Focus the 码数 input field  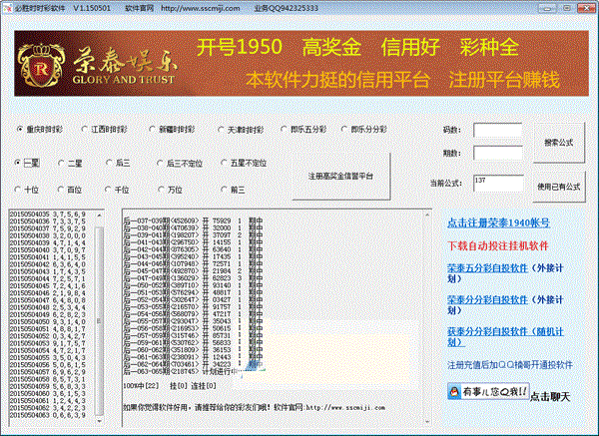point(498,130)
